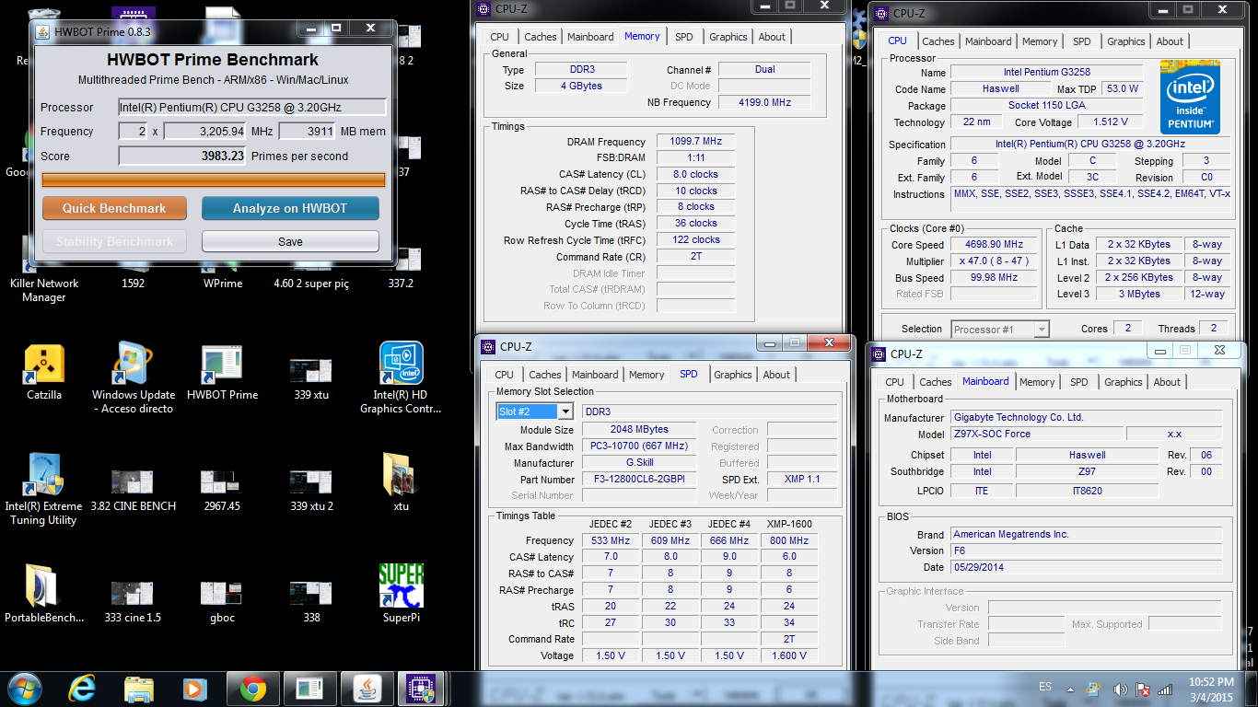Open Caches tab in top-right CPU-Z window
Viewport: 1258px width, 707px height.
938,41
